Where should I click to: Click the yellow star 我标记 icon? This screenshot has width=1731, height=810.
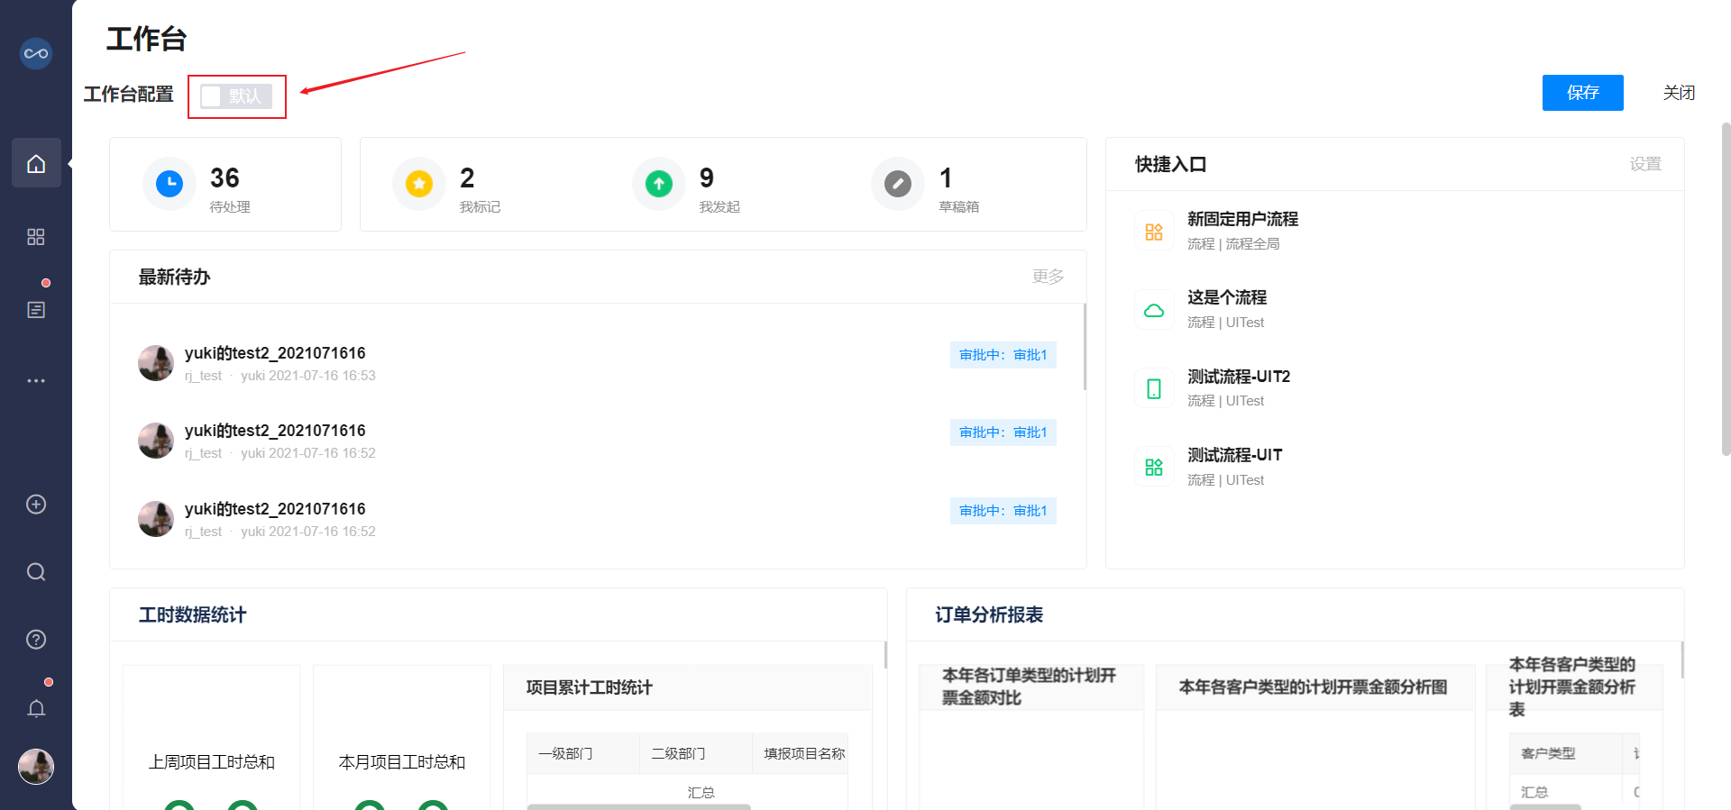pyautogui.click(x=418, y=184)
